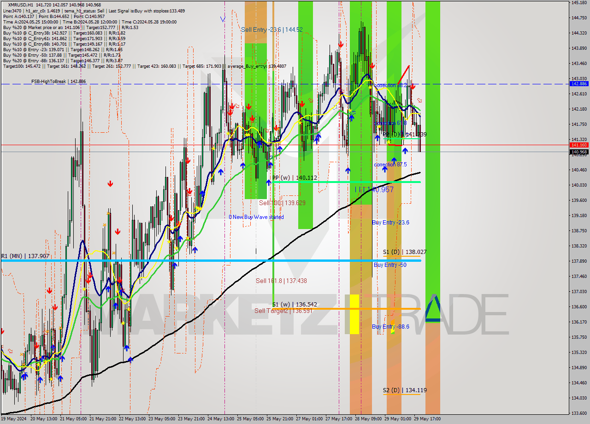The width and height of the screenshot is (590, 424).
Task: Click the Sell 100 | 139.629 label
Action: tap(282, 203)
